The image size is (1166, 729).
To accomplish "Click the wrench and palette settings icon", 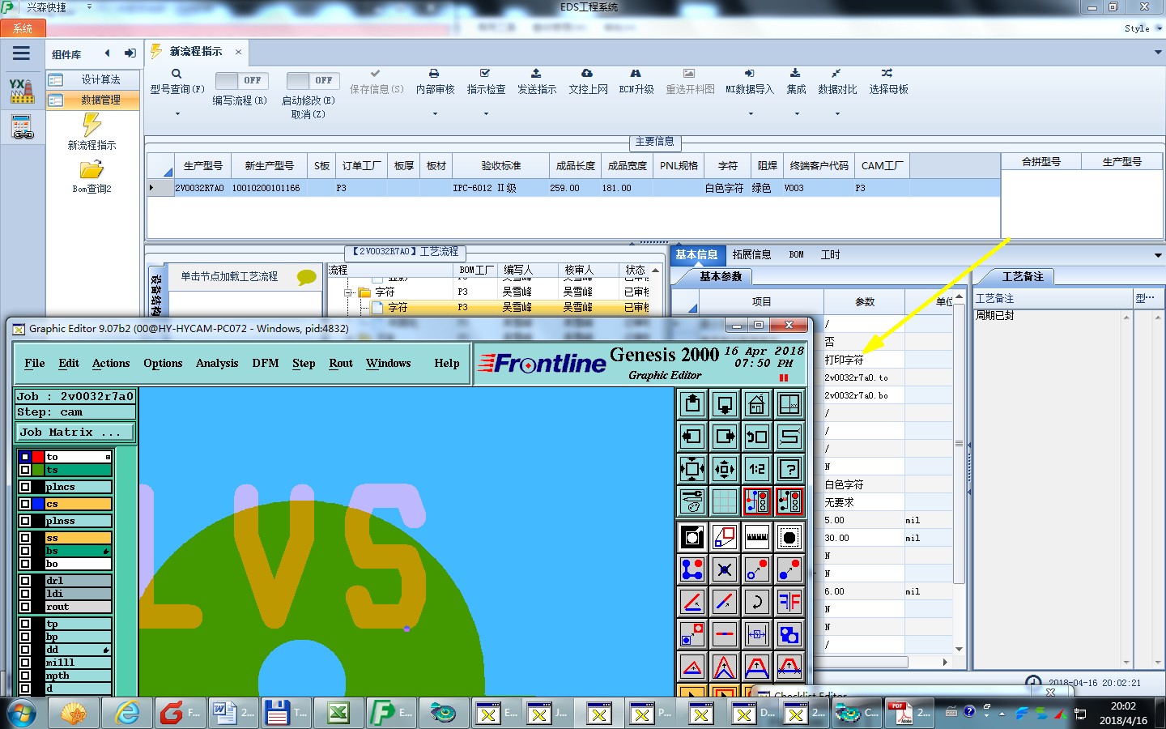I will [x=692, y=501].
